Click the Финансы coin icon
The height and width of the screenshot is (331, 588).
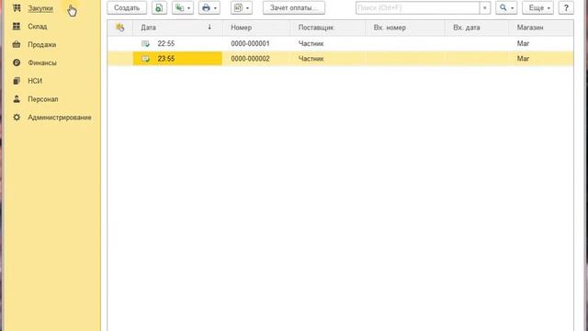tap(17, 63)
